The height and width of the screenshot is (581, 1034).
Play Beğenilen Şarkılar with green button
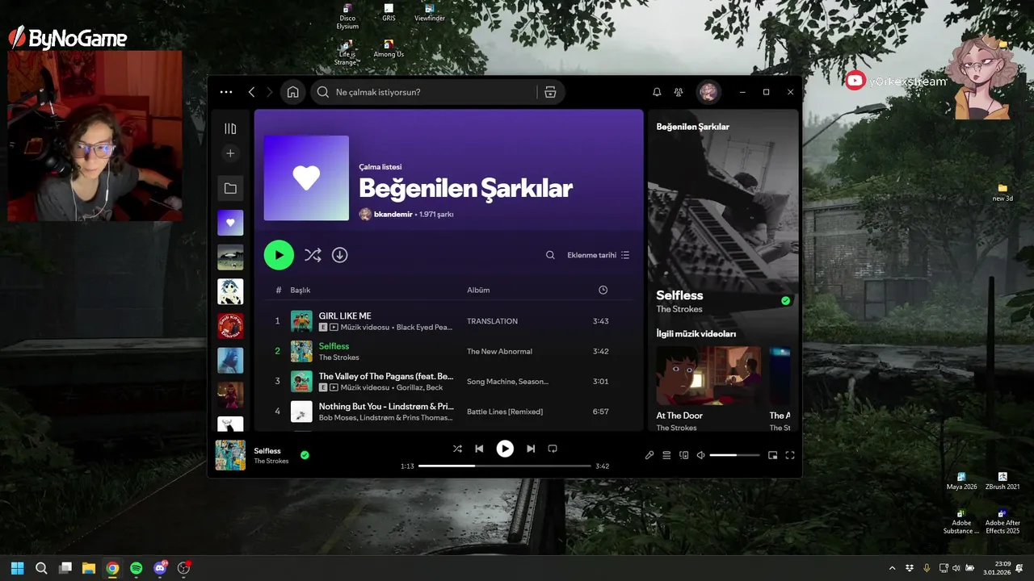point(279,255)
